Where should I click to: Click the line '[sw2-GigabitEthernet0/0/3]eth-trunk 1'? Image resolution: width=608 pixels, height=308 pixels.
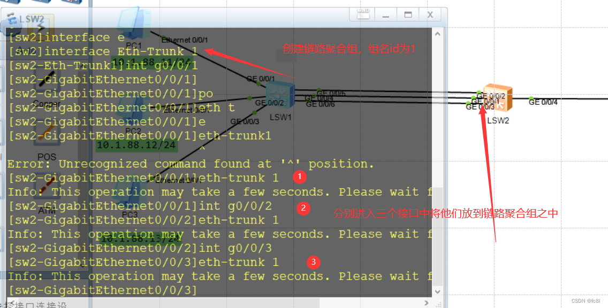click(143, 262)
